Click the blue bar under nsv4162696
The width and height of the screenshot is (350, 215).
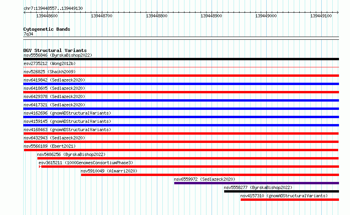click(x=181, y=117)
